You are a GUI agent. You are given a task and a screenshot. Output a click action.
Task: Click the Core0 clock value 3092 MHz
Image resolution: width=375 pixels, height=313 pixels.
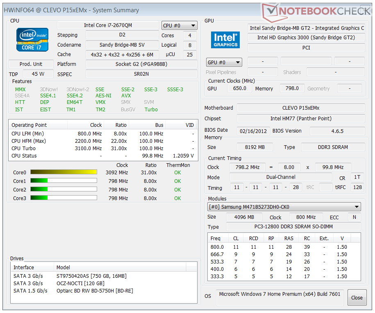tap(117, 172)
